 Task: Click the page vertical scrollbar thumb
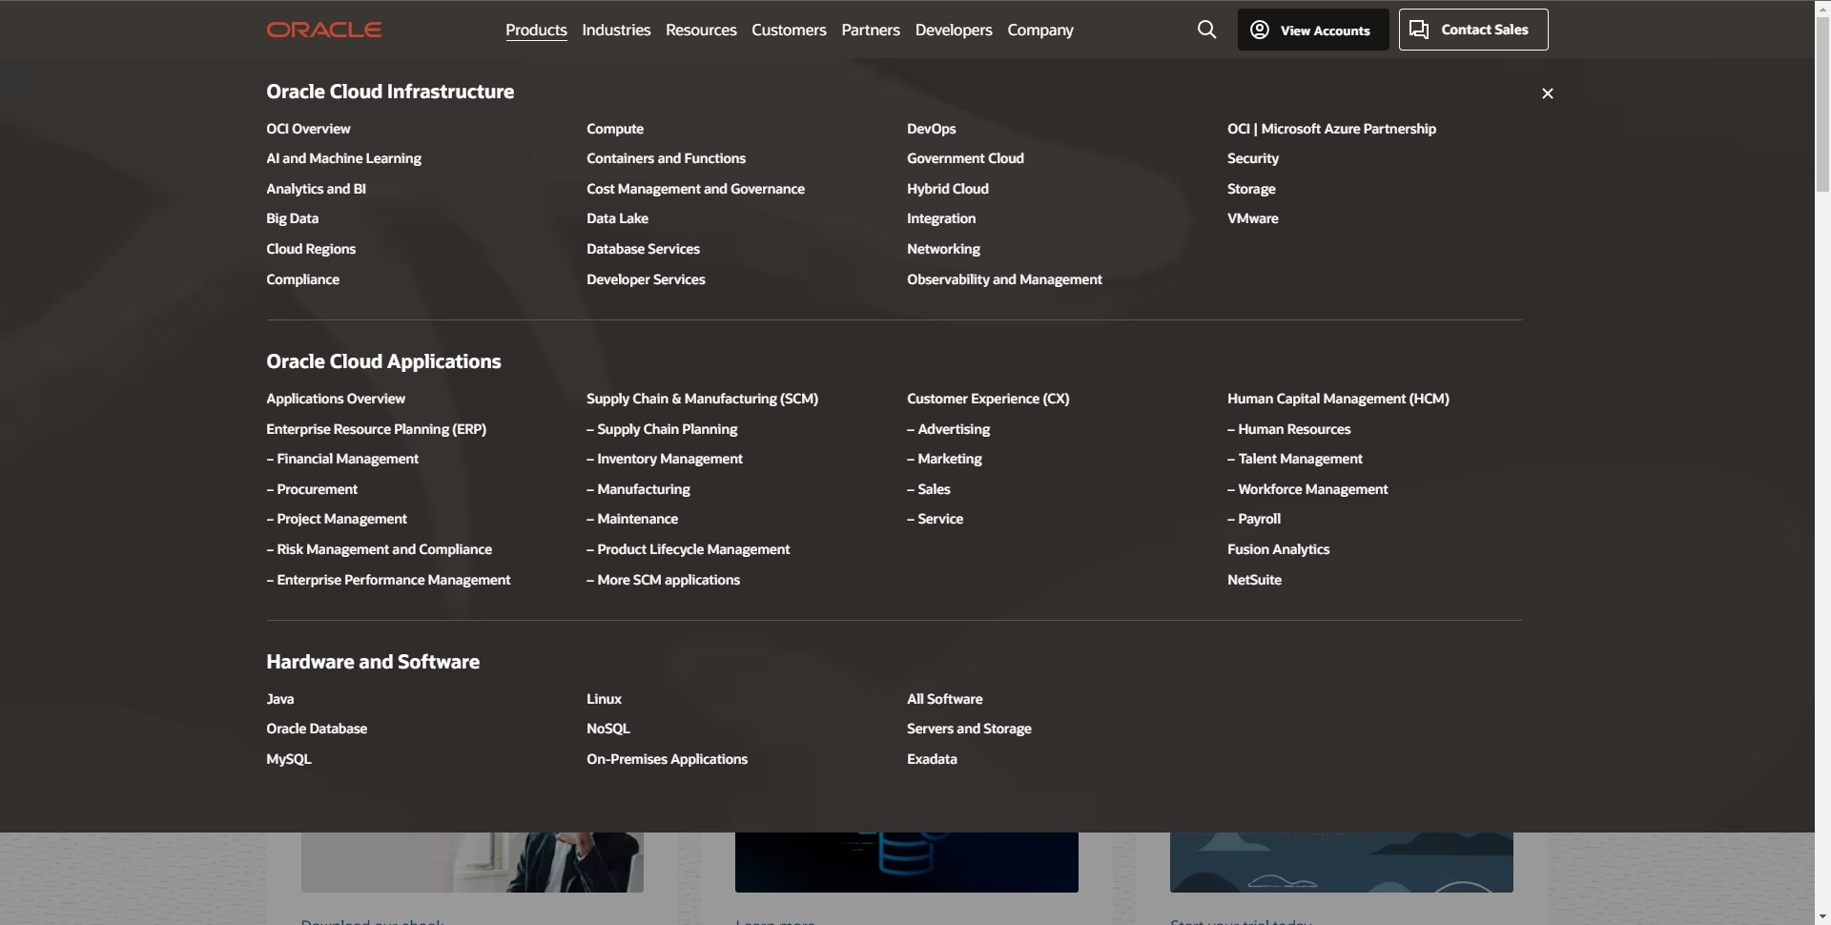pos(1822,105)
